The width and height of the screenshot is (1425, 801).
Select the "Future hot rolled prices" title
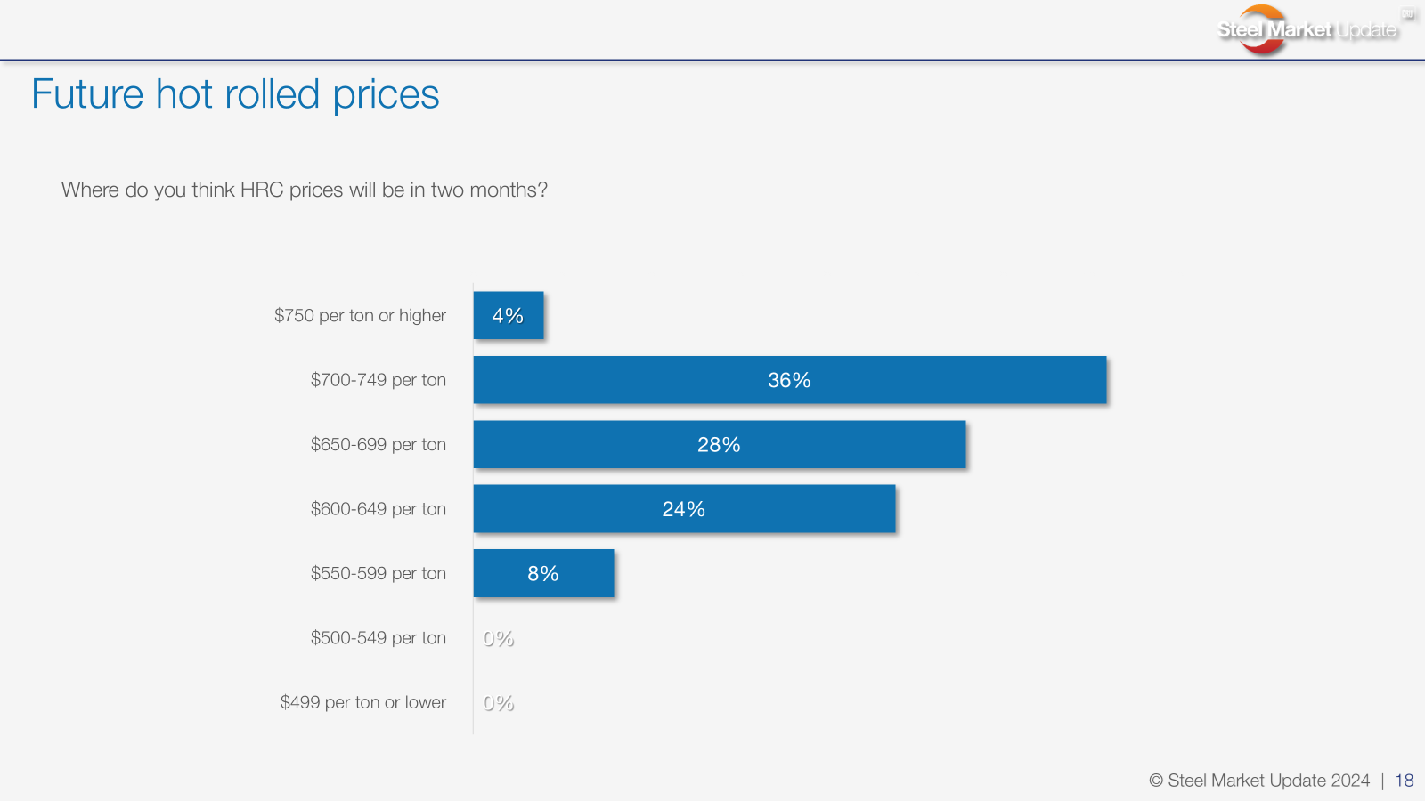(235, 94)
